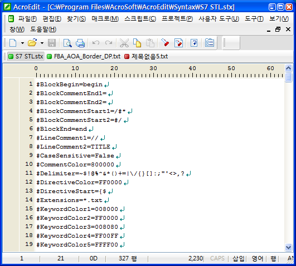The height and width of the screenshot is (266, 296).
Task: Click the line #BlockEnd=end
Action: coord(61,129)
